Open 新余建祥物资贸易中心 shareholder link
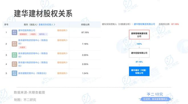 tap(33, 42)
